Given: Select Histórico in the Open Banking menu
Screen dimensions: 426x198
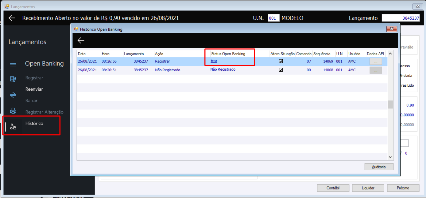Looking at the screenshot, I should point(34,123).
